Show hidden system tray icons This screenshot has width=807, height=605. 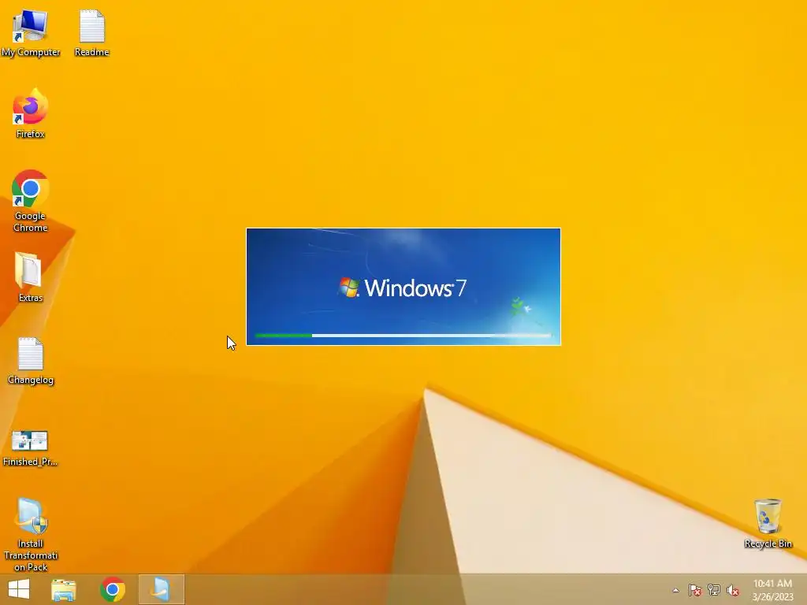675,591
